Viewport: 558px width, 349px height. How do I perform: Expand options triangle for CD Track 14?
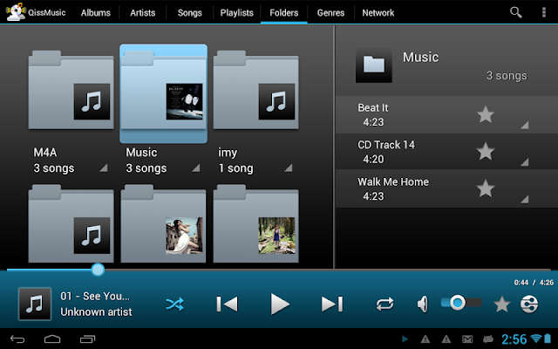click(x=525, y=162)
